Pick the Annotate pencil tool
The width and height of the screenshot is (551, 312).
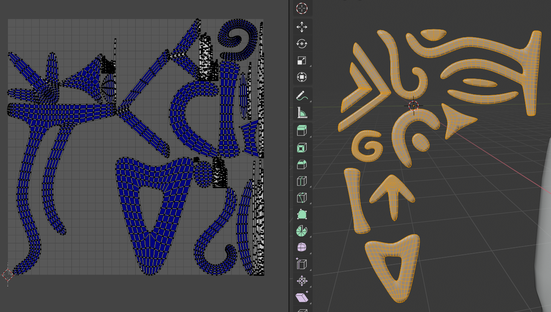point(302,96)
